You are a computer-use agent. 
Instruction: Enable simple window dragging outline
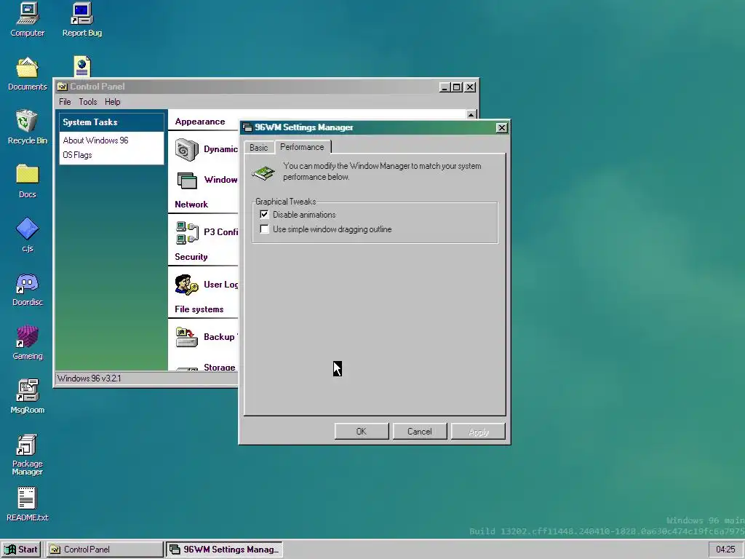pos(264,229)
